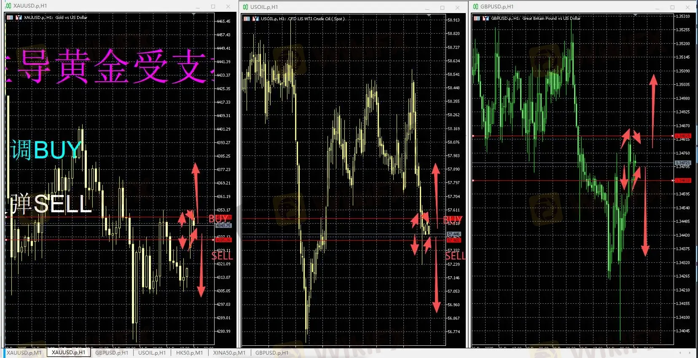Switch to the XAUUSD.p,M1 chart tab

click(x=24, y=353)
